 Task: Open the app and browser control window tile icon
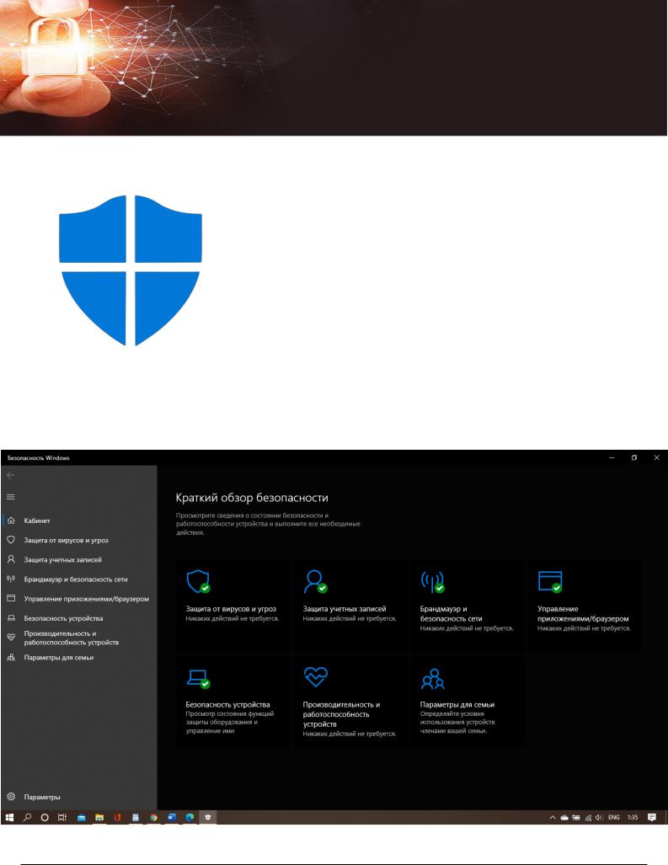549,581
